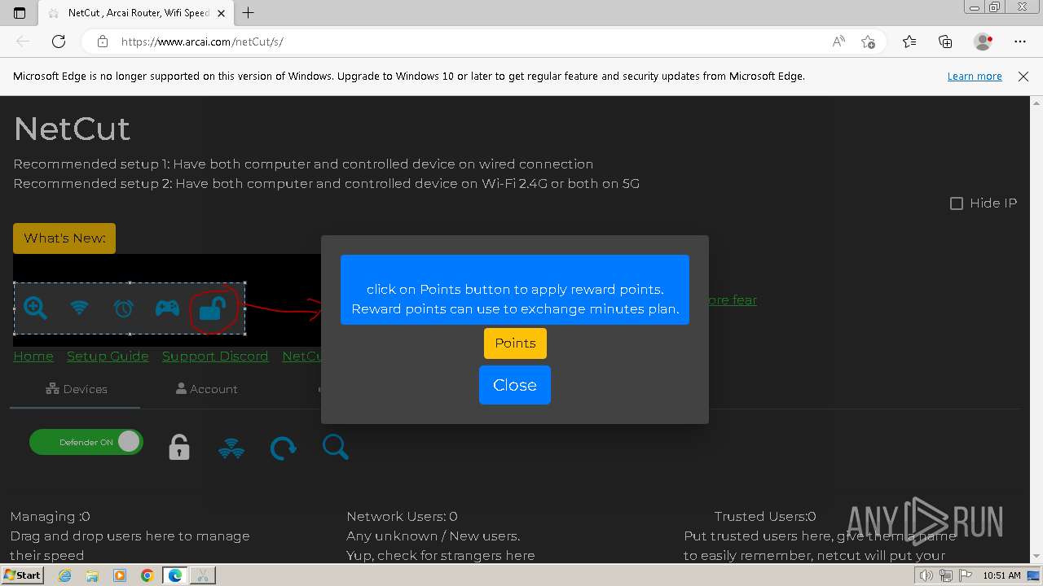Click the Learn more link in Edge banner
1043x586 pixels.
click(975, 76)
